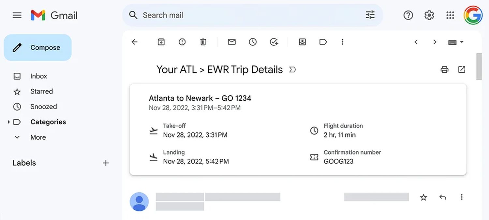
Task: Toggle the importance marker beside subject
Action: click(x=292, y=70)
